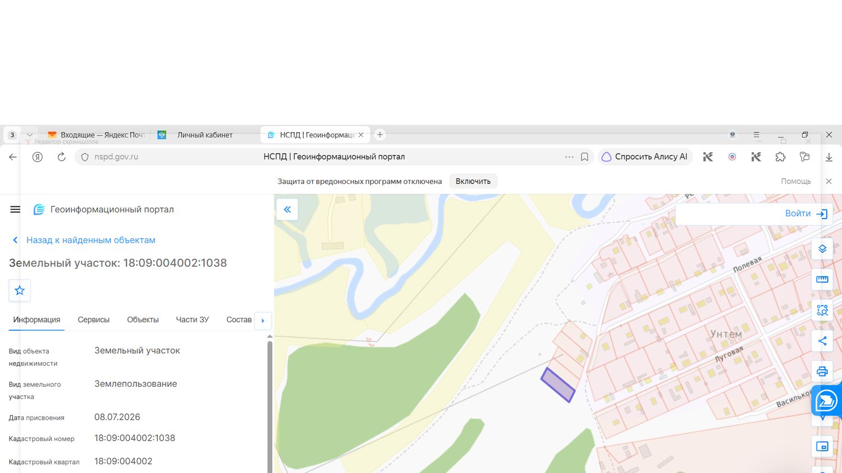Viewport: 842px width, 473px height.
Task: Expand the tab group dropdown arrow
Action: pos(30,135)
